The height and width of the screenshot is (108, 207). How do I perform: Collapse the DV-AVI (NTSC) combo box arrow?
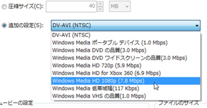(197, 26)
